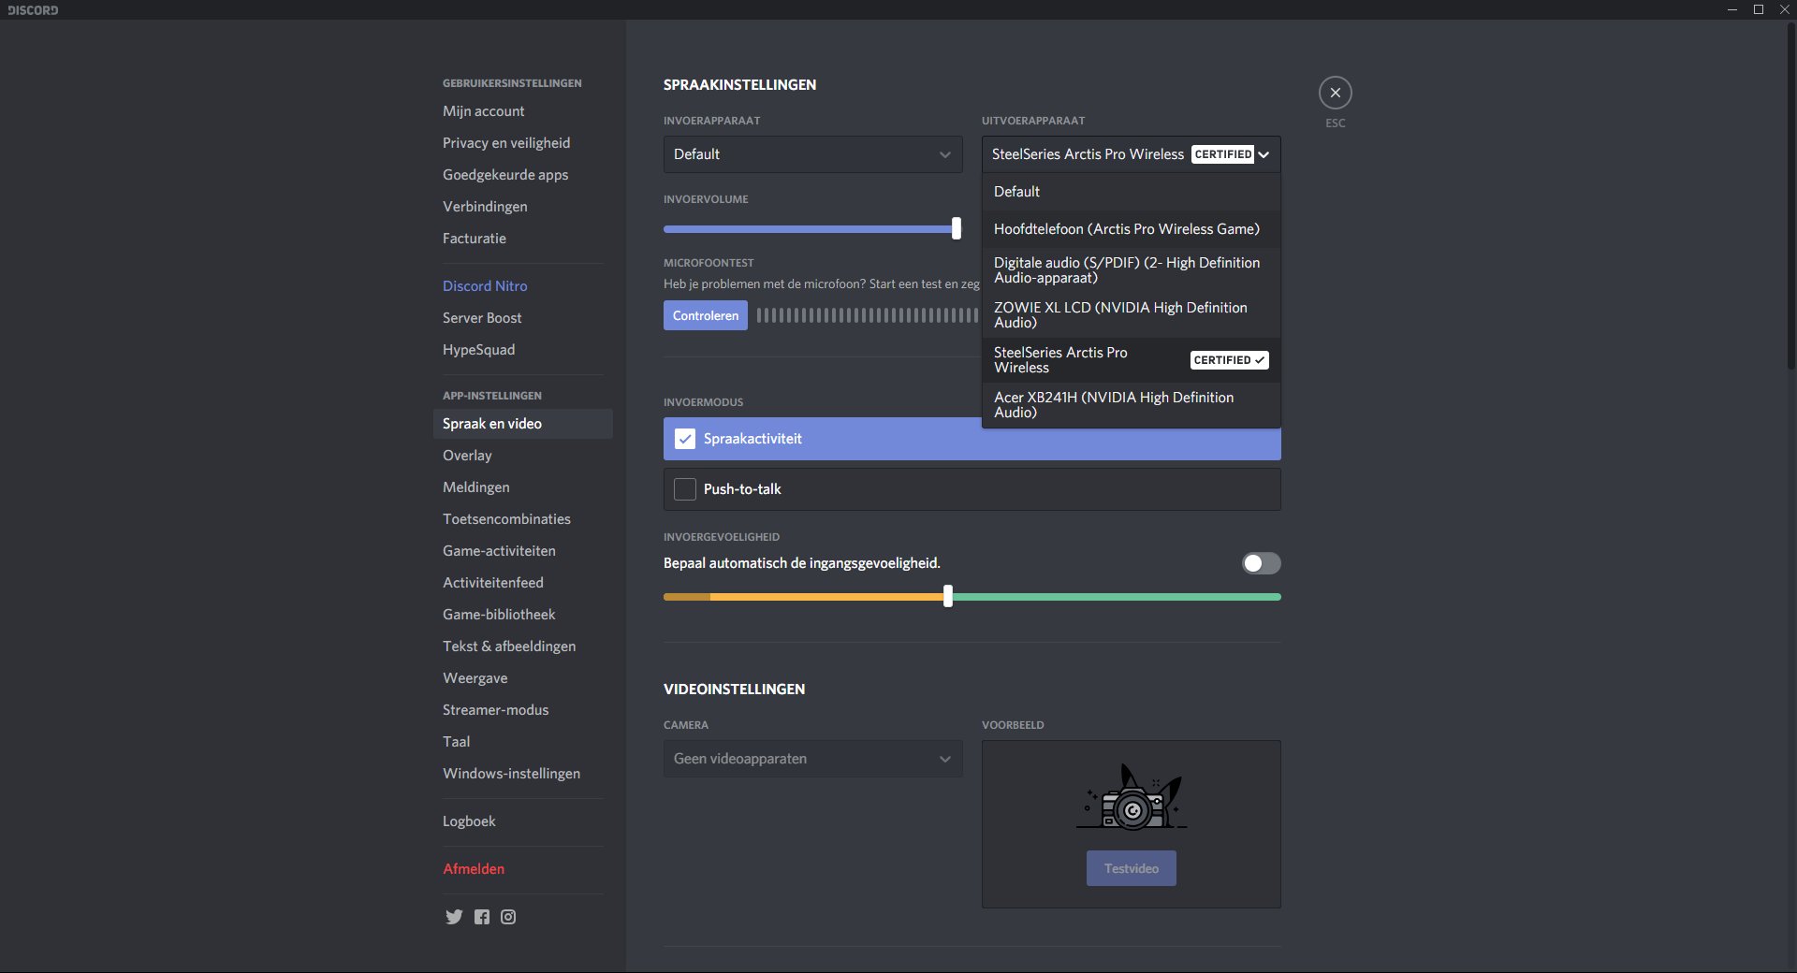Enable the Spraakactiviteit checkbox
The image size is (1797, 973).
[685, 439]
